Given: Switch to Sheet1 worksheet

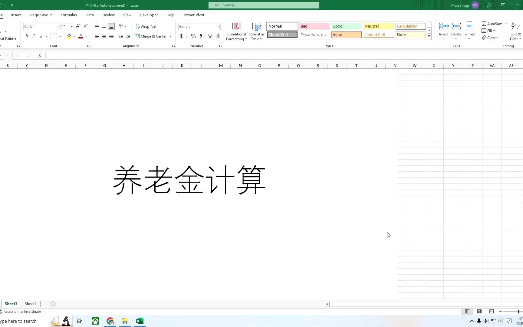Looking at the screenshot, I should click(x=30, y=304).
